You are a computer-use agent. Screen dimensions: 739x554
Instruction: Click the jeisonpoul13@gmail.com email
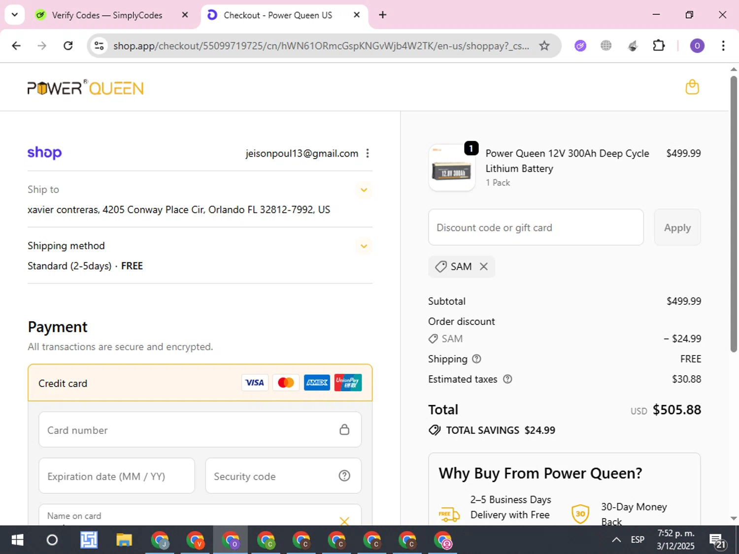point(302,153)
